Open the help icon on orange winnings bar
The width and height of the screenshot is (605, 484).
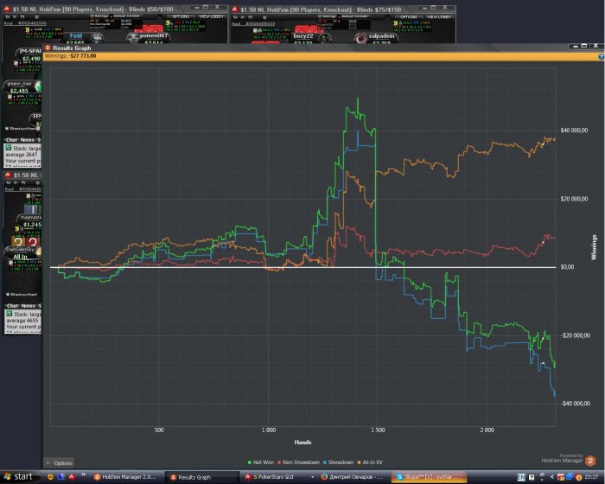(602, 57)
